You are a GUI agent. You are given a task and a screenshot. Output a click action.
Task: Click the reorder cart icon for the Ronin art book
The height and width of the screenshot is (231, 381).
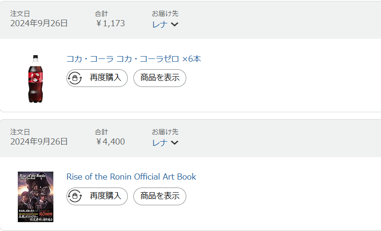click(x=75, y=196)
